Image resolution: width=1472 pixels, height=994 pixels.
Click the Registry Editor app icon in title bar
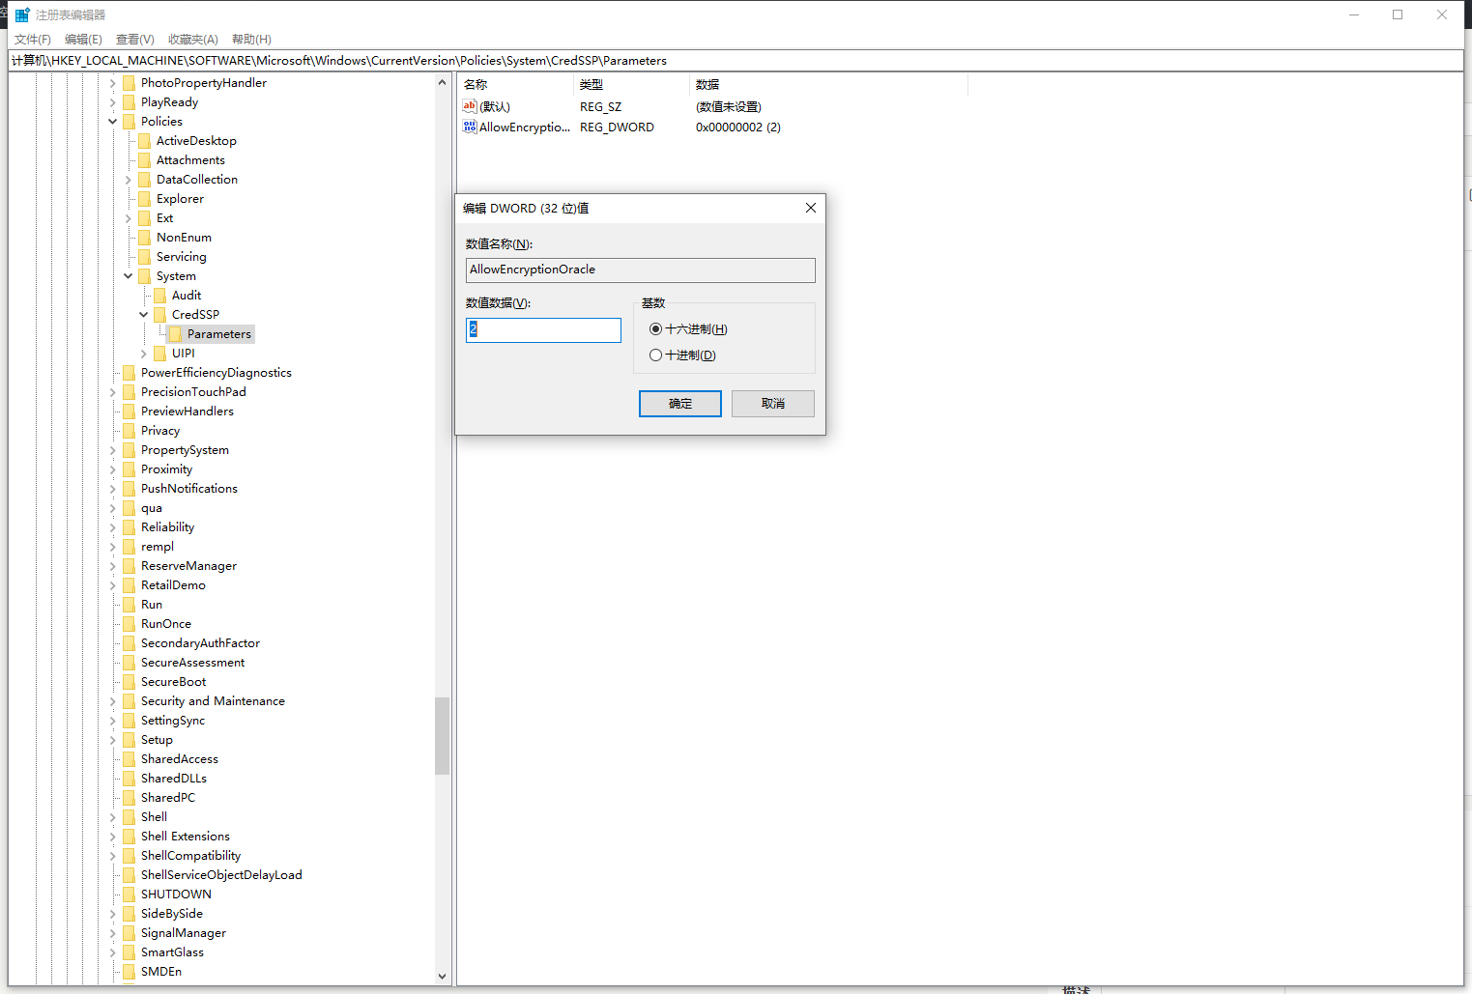pyautogui.click(x=22, y=15)
